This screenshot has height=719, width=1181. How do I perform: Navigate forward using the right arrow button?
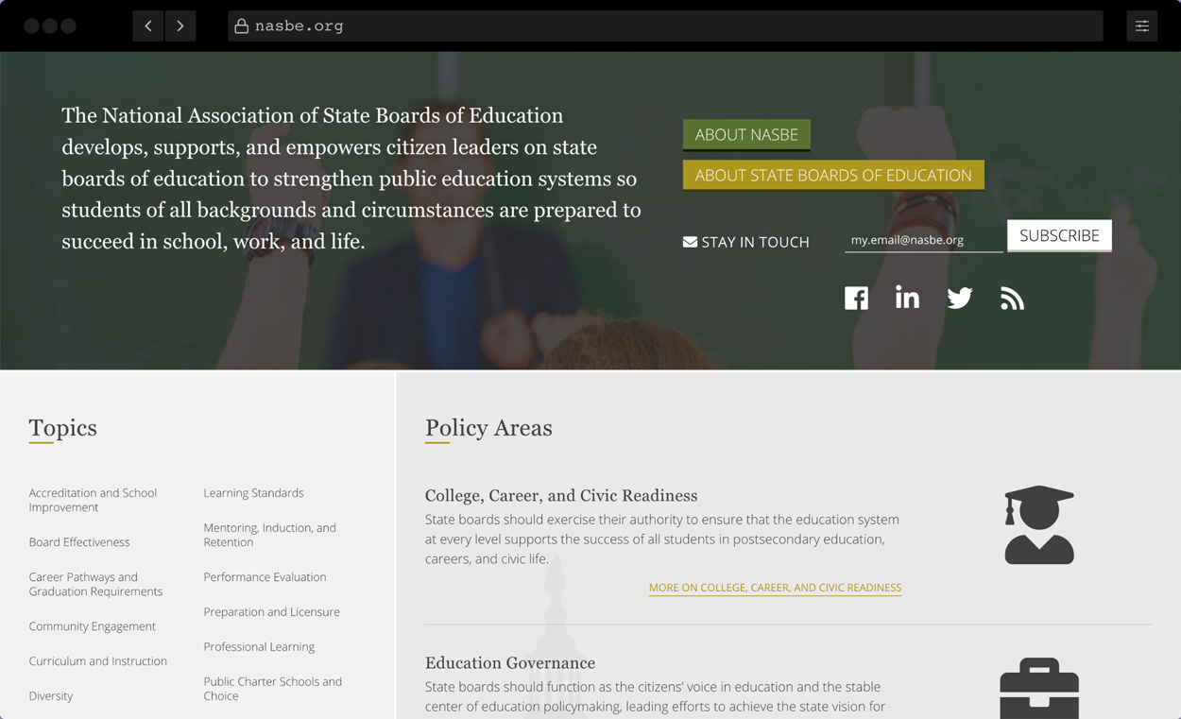click(x=180, y=26)
